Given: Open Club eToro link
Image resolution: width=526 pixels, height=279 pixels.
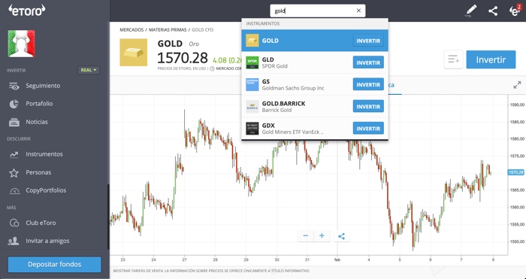Looking at the screenshot, I should point(41,223).
